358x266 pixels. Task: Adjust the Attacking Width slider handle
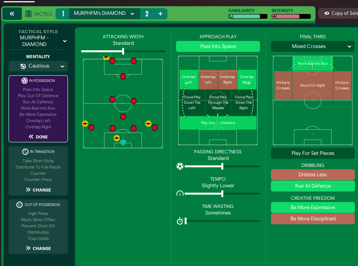[x=123, y=51]
